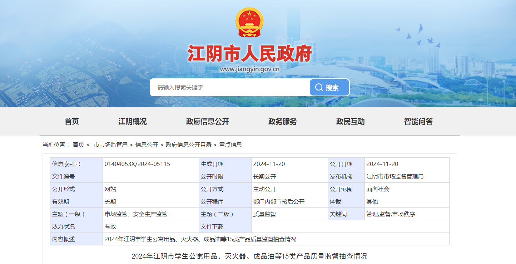Click the 部门内部审核后公开 cell
This screenshot has width=516, height=264.
click(x=289, y=202)
